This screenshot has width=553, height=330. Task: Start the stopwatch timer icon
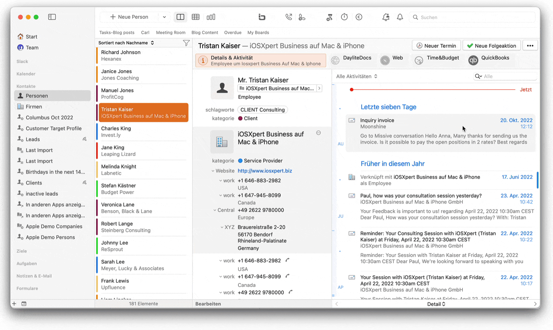[344, 17]
